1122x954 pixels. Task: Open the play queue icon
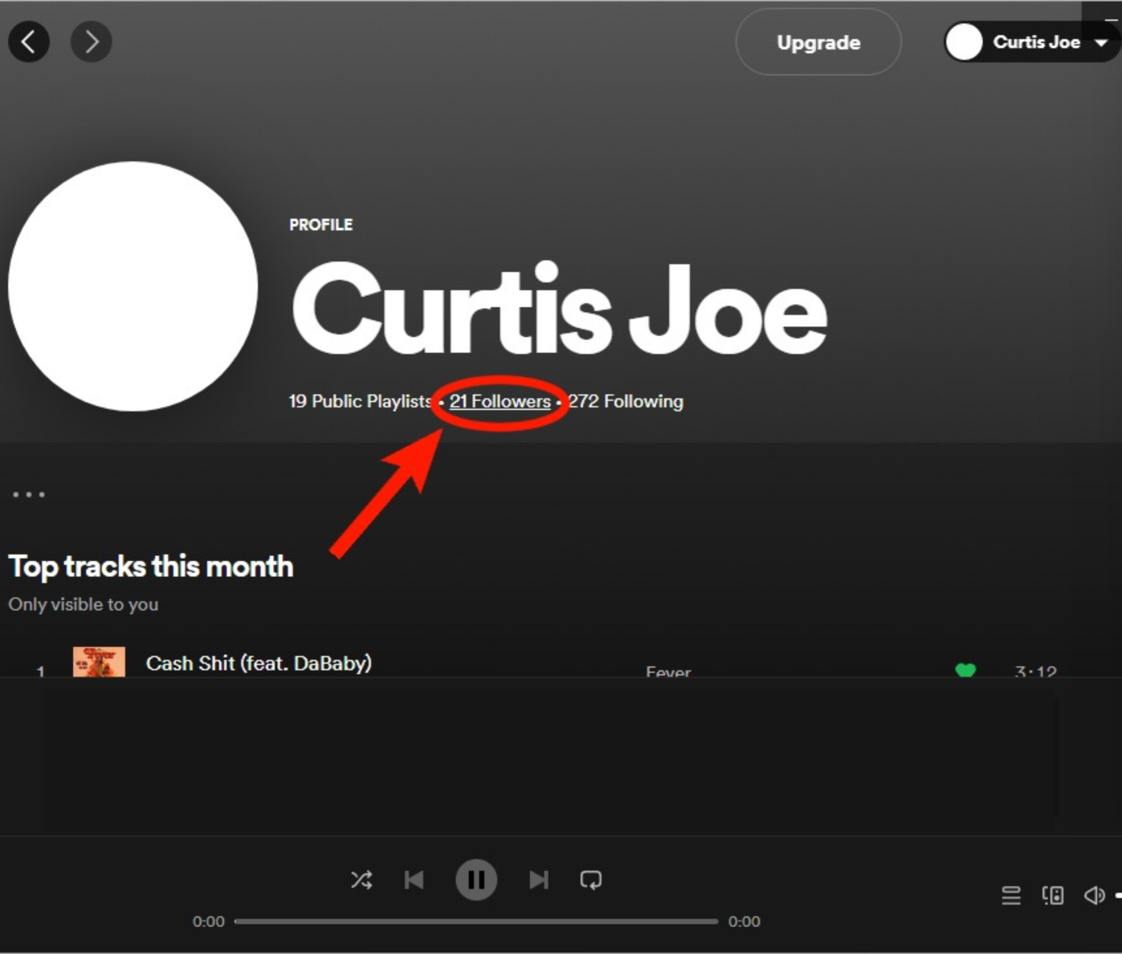click(1011, 895)
